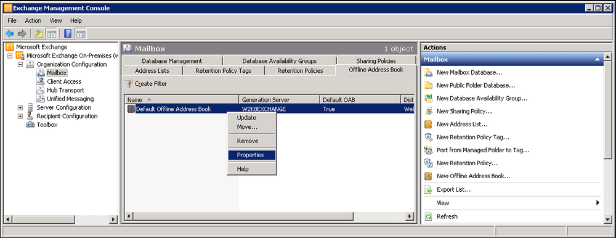Choose Help from the context menu
This screenshot has width=616, height=238.
point(252,169)
